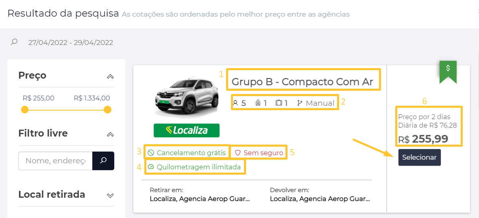Collapse the Filtro livre section
The height and width of the screenshot is (218, 479).
(110, 134)
